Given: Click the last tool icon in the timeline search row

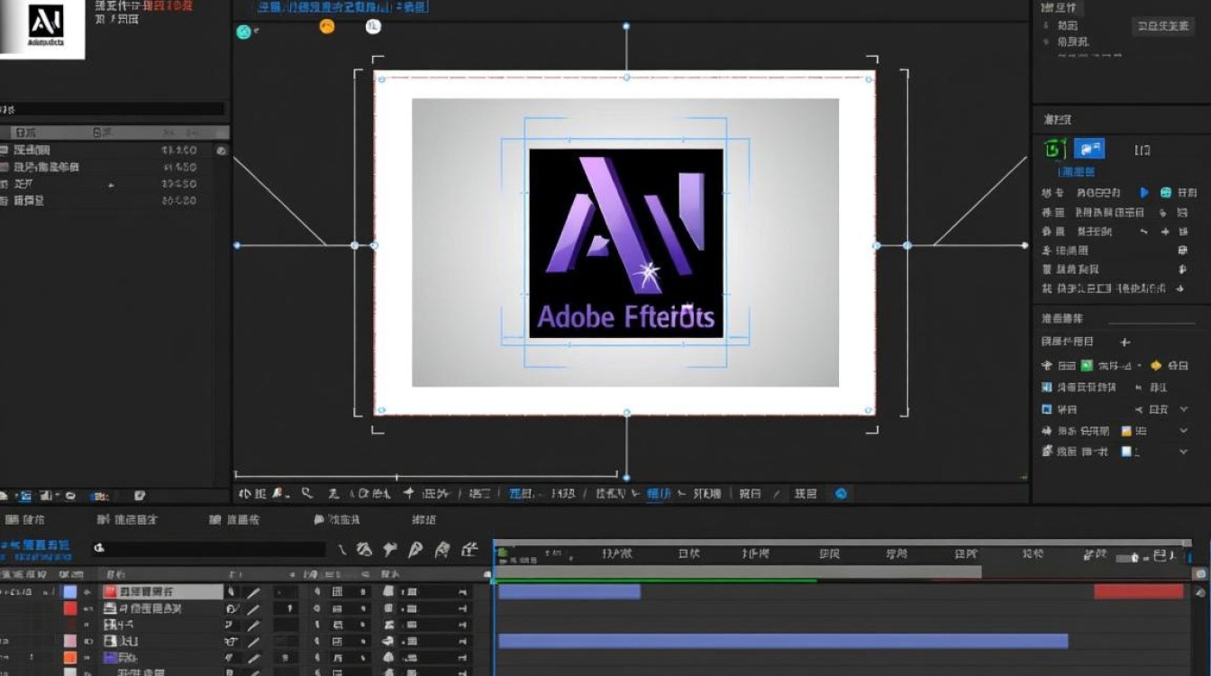Looking at the screenshot, I should point(469,549).
